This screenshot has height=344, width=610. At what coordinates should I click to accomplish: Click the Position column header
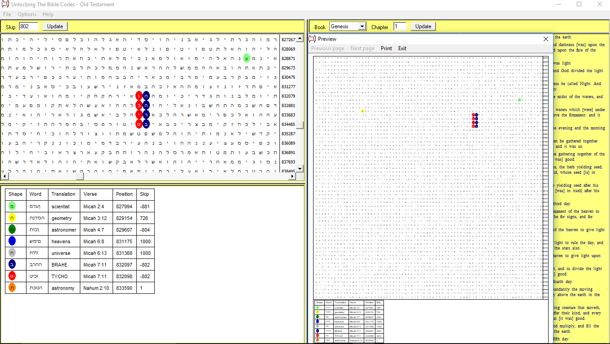tap(124, 194)
